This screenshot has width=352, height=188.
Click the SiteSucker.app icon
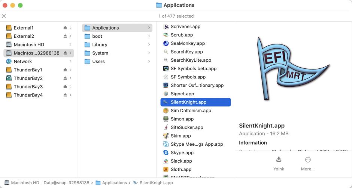pyautogui.click(x=166, y=127)
